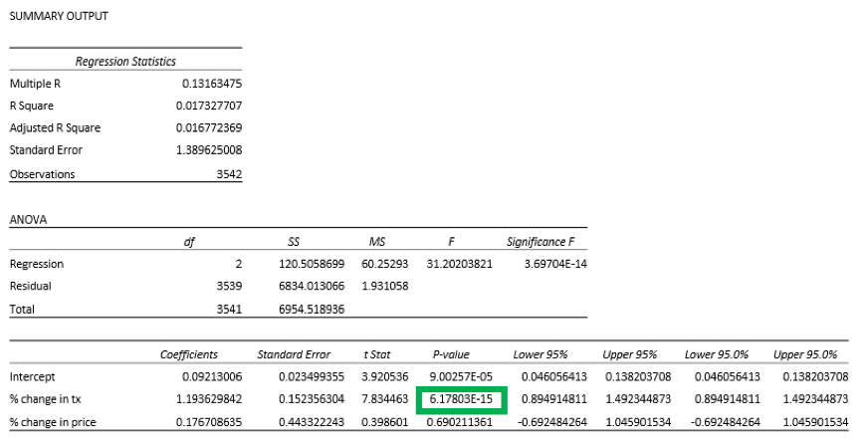Click the Regression Statistics header cell
The image size is (863, 442).
[125, 61]
